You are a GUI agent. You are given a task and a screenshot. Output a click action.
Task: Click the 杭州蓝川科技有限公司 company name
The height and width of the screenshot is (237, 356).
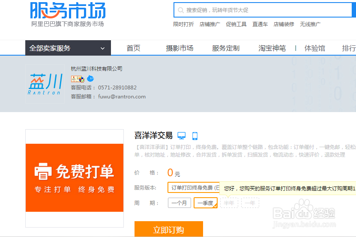point(96,69)
